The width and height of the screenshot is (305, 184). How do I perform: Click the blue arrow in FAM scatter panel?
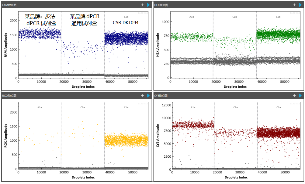(x=148, y=5)
